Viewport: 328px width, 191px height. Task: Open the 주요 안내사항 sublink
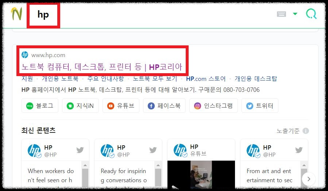pyautogui.click(x=105, y=79)
